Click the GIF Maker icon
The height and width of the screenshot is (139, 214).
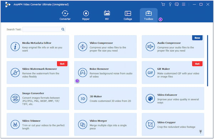[150, 73]
